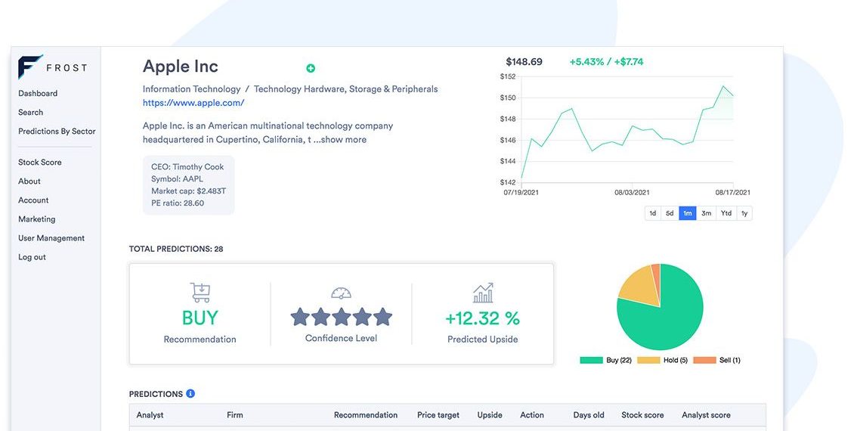
Task: Select the 1y chart range
Action: (744, 213)
